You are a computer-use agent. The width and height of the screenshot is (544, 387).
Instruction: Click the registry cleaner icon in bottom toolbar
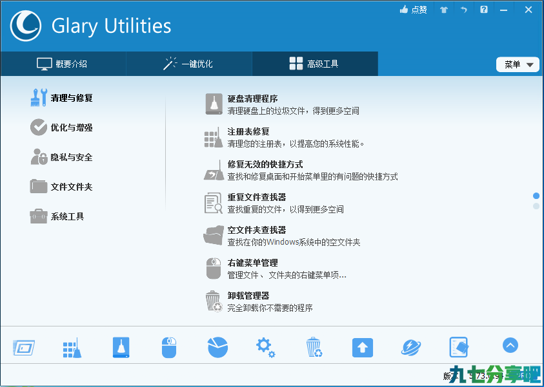[72, 348]
